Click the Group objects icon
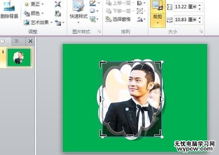219x155 pixels. tap(140, 11)
